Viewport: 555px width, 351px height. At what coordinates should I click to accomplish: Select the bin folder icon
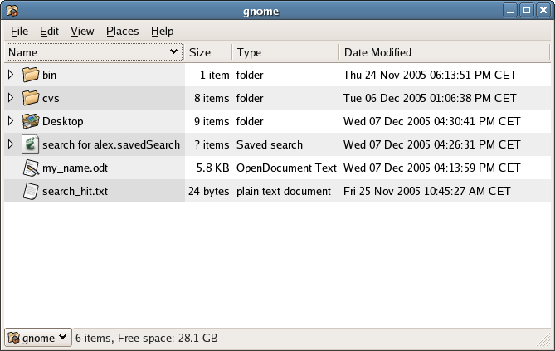click(31, 75)
